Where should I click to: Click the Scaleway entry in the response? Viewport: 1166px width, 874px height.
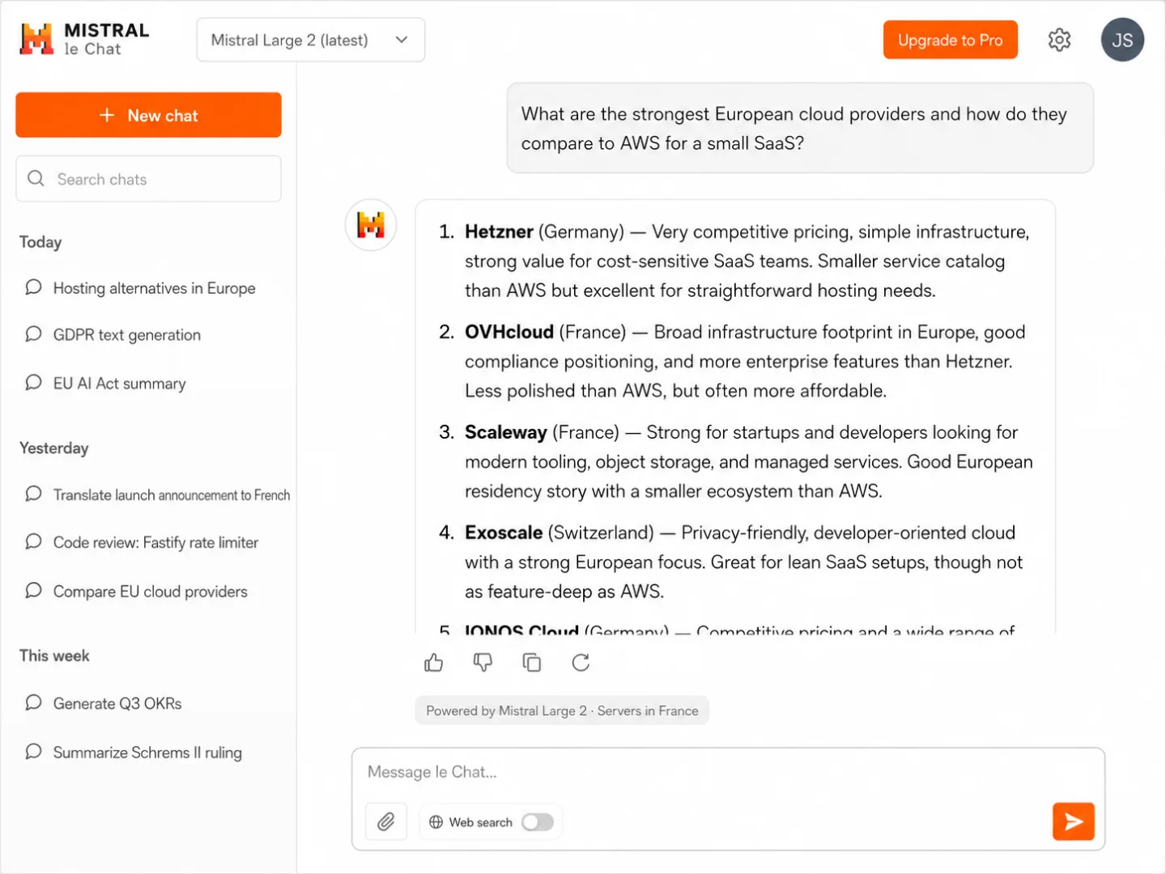click(x=734, y=461)
